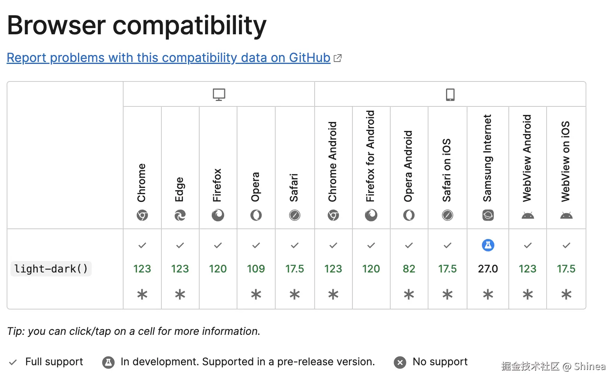616x382 pixels.
Task: Expand Safari desktop 17.5 support cell
Action: pos(295,269)
